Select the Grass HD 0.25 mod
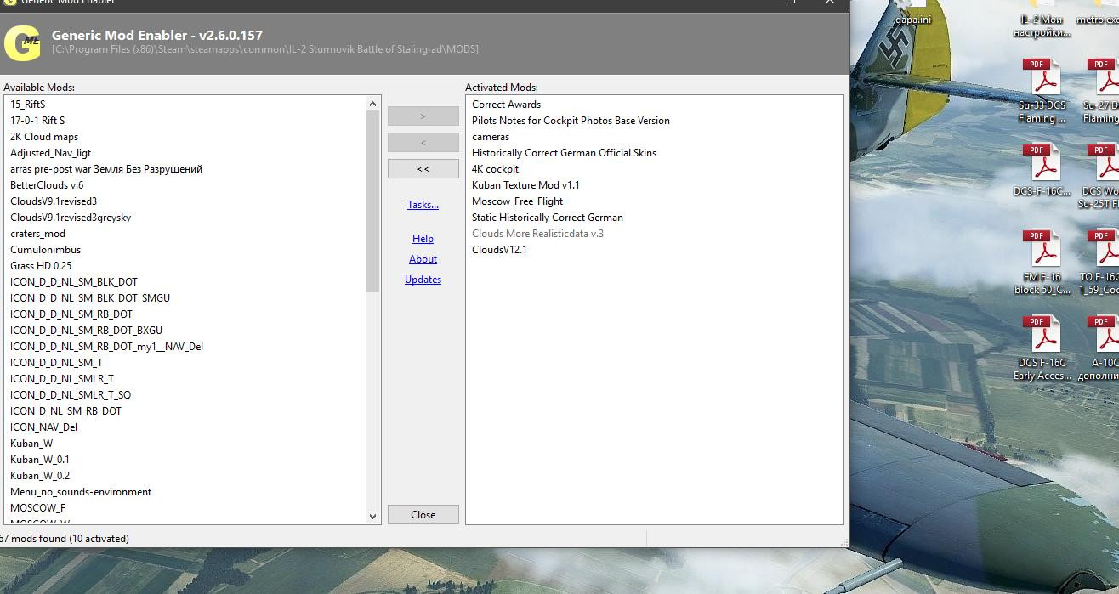This screenshot has width=1119, height=594. pyautogui.click(x=41, y=266)
